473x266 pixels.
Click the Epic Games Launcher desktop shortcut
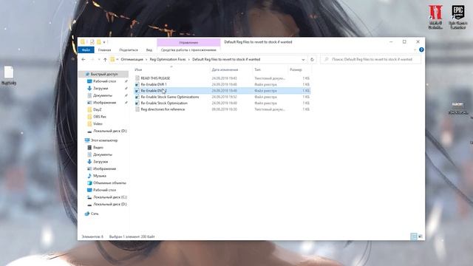(x=458, y=17)
